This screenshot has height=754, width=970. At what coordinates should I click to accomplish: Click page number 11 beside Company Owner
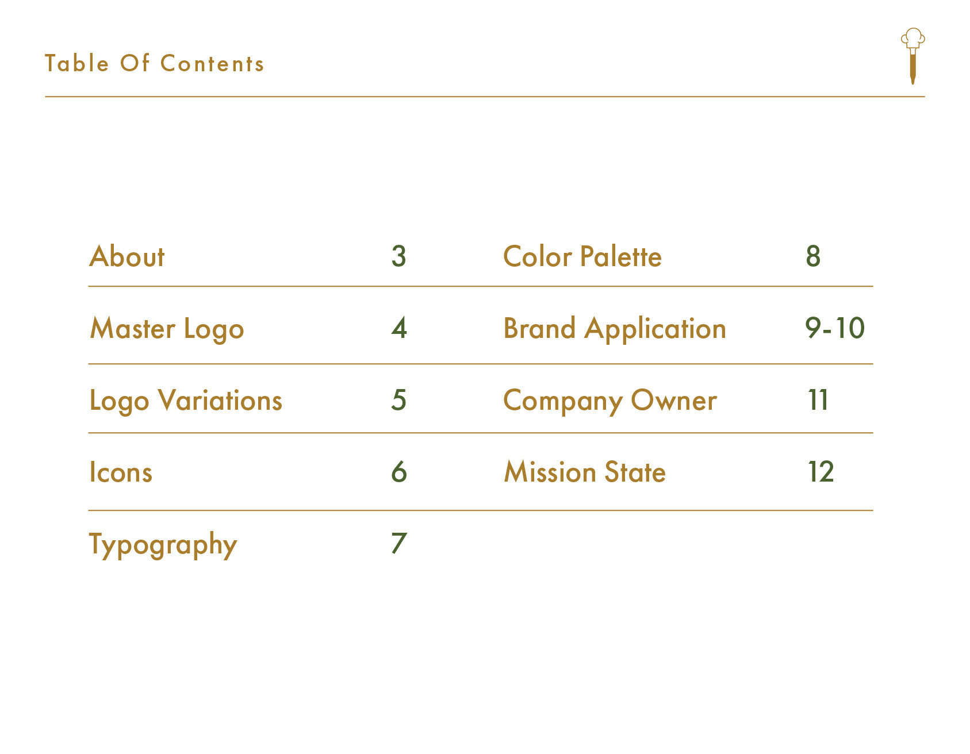(x=818, y=400)
